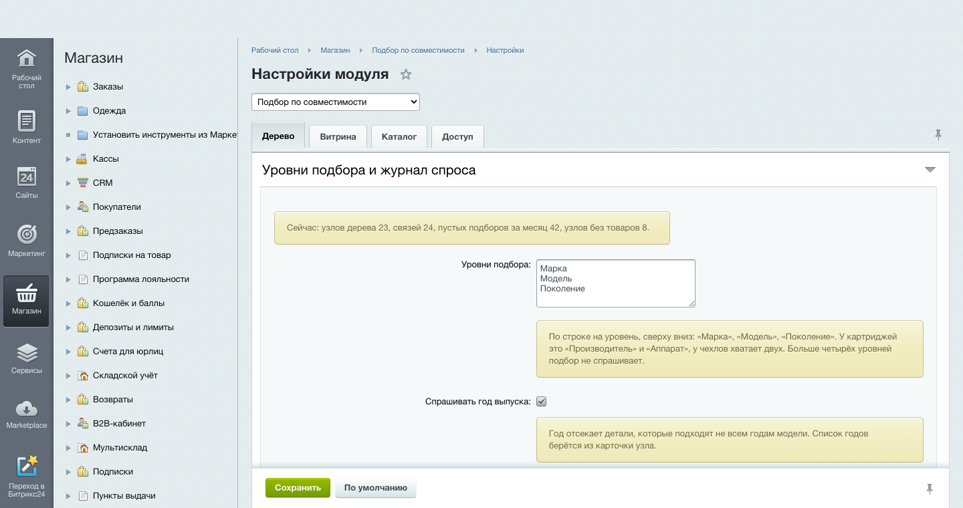Select the Магазин basket icon in sidebar
Image resolution: width=963 pixels, height=508 pixels.
26,293
